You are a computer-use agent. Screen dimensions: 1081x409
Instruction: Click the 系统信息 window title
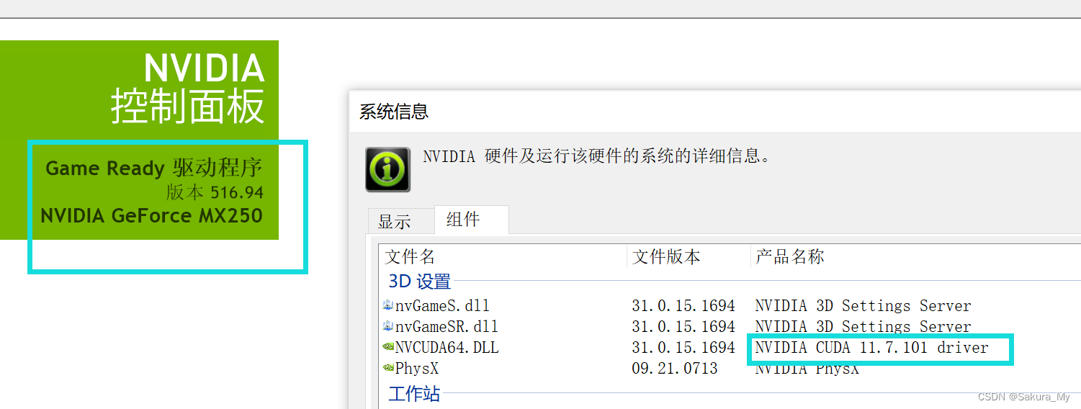point(394,112)
